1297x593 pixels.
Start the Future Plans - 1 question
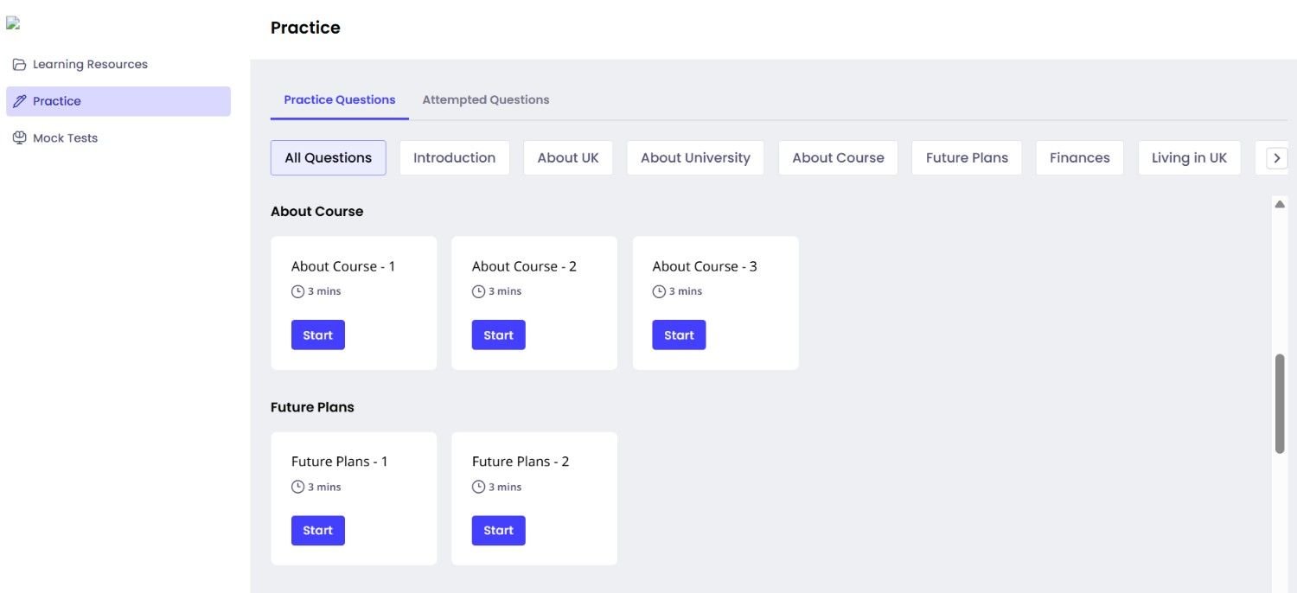click(317, 531)
